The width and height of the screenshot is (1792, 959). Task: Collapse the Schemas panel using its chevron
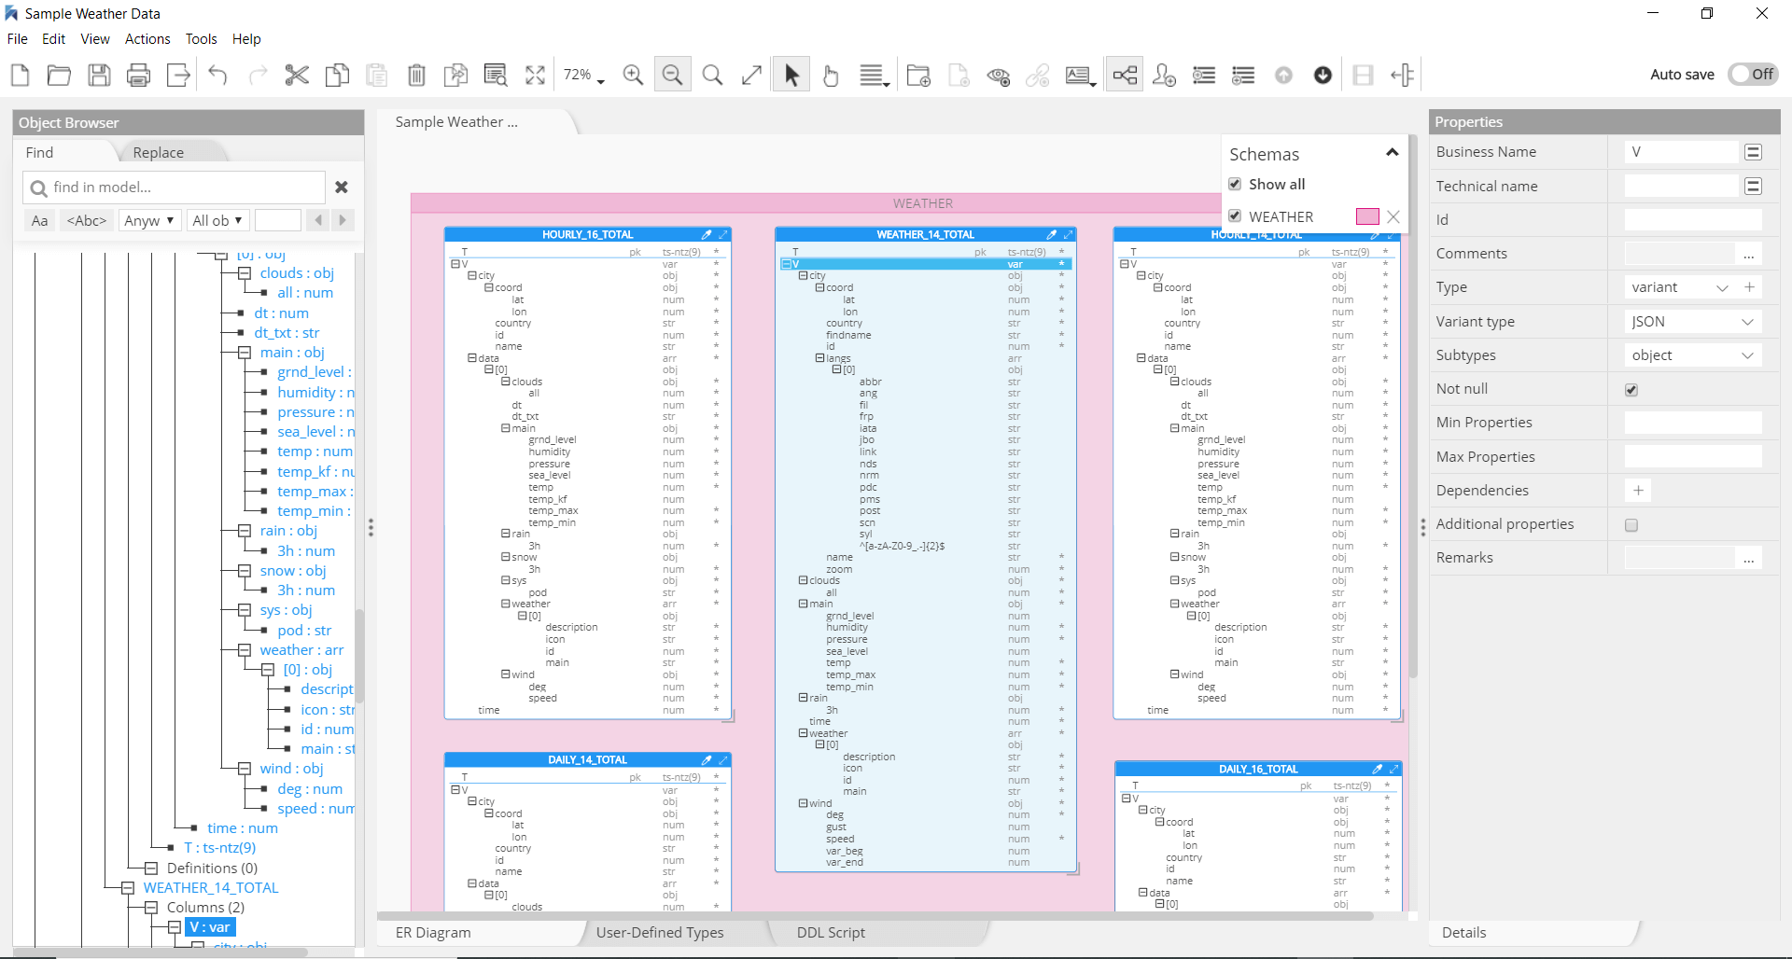pyautogui.click(x=1393, y=152)
